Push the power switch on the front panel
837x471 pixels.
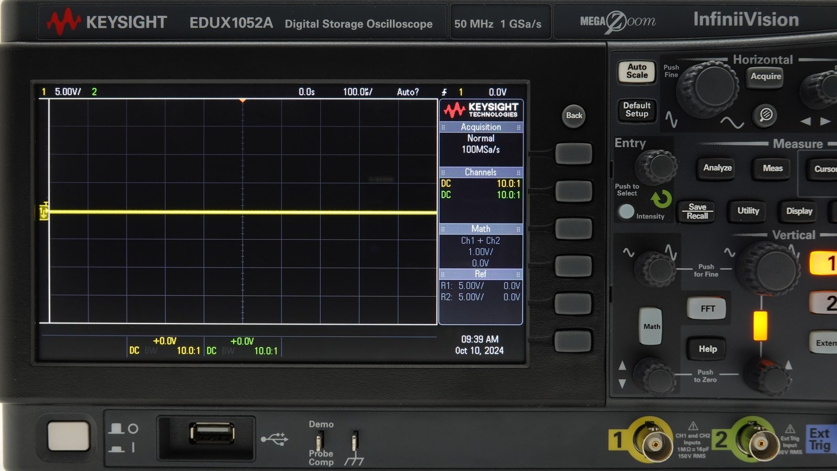[69, 436]
